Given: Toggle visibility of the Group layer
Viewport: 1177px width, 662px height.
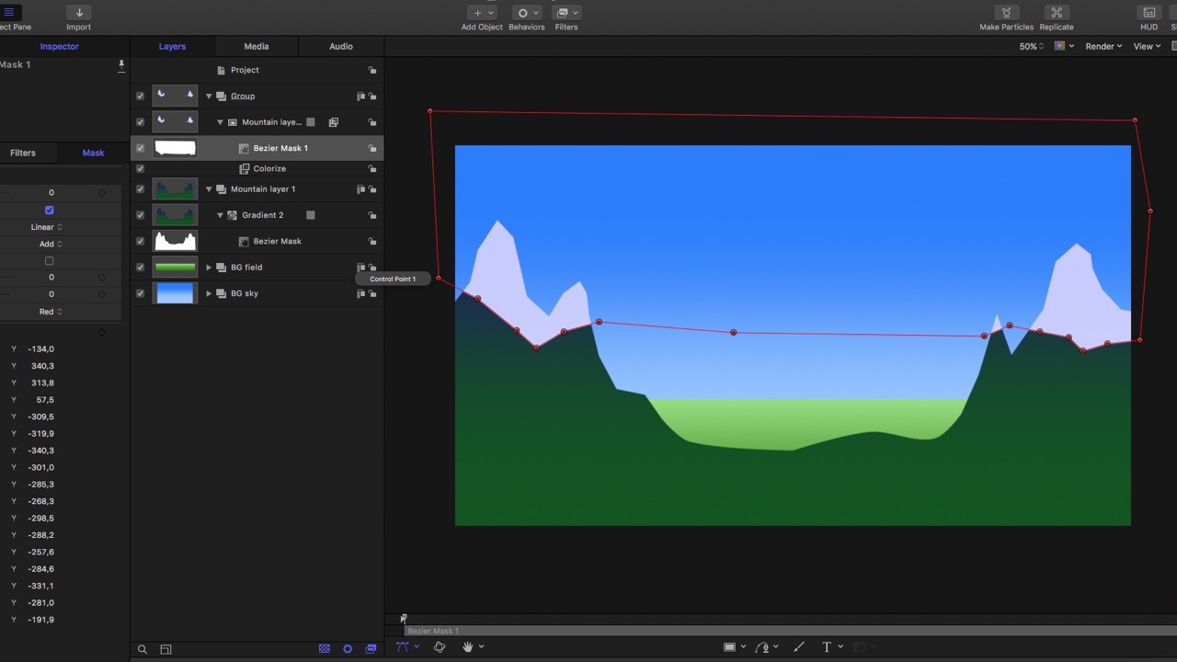Looking at the screenshot, I should click(140, 96).
